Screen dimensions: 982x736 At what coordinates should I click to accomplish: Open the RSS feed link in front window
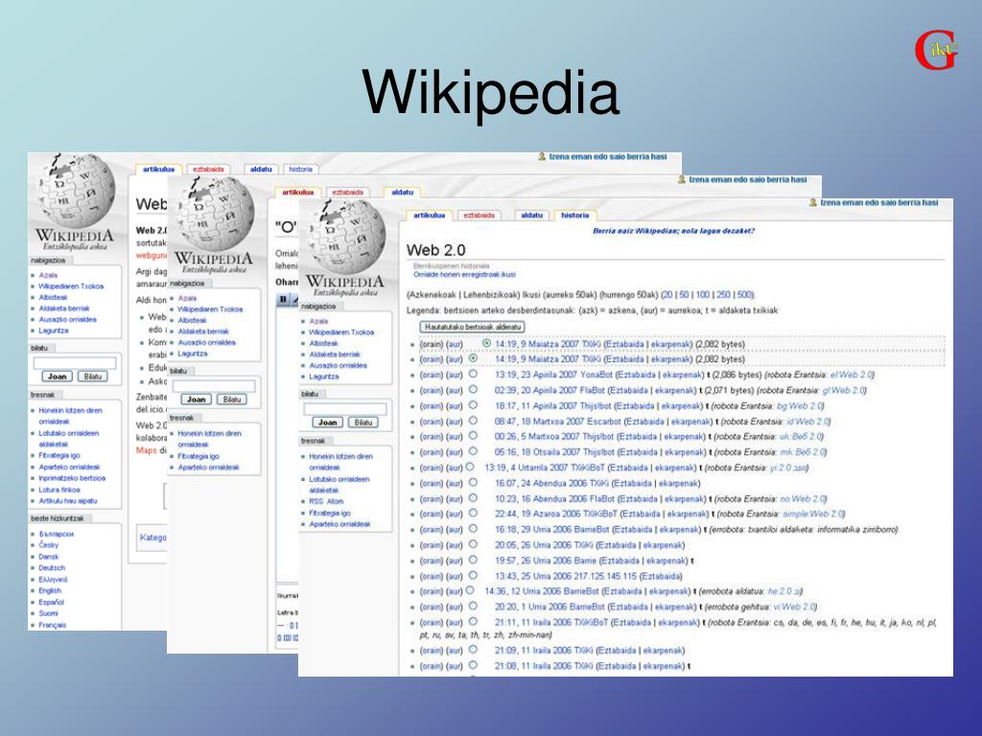(316, 501)
